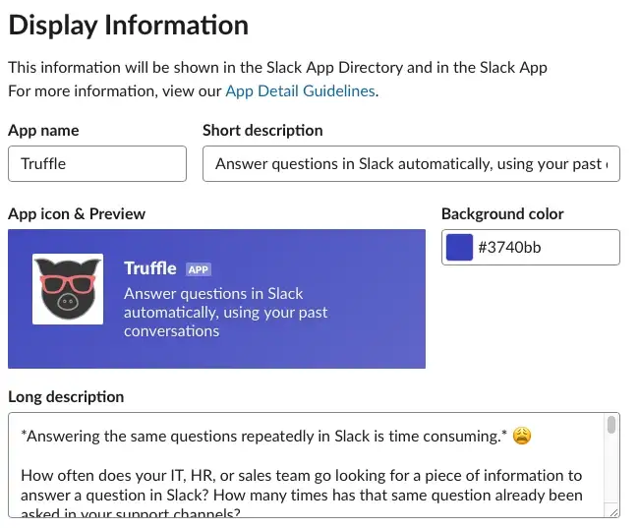
Task: Click the APP badge in the preview
Action: 199,269
